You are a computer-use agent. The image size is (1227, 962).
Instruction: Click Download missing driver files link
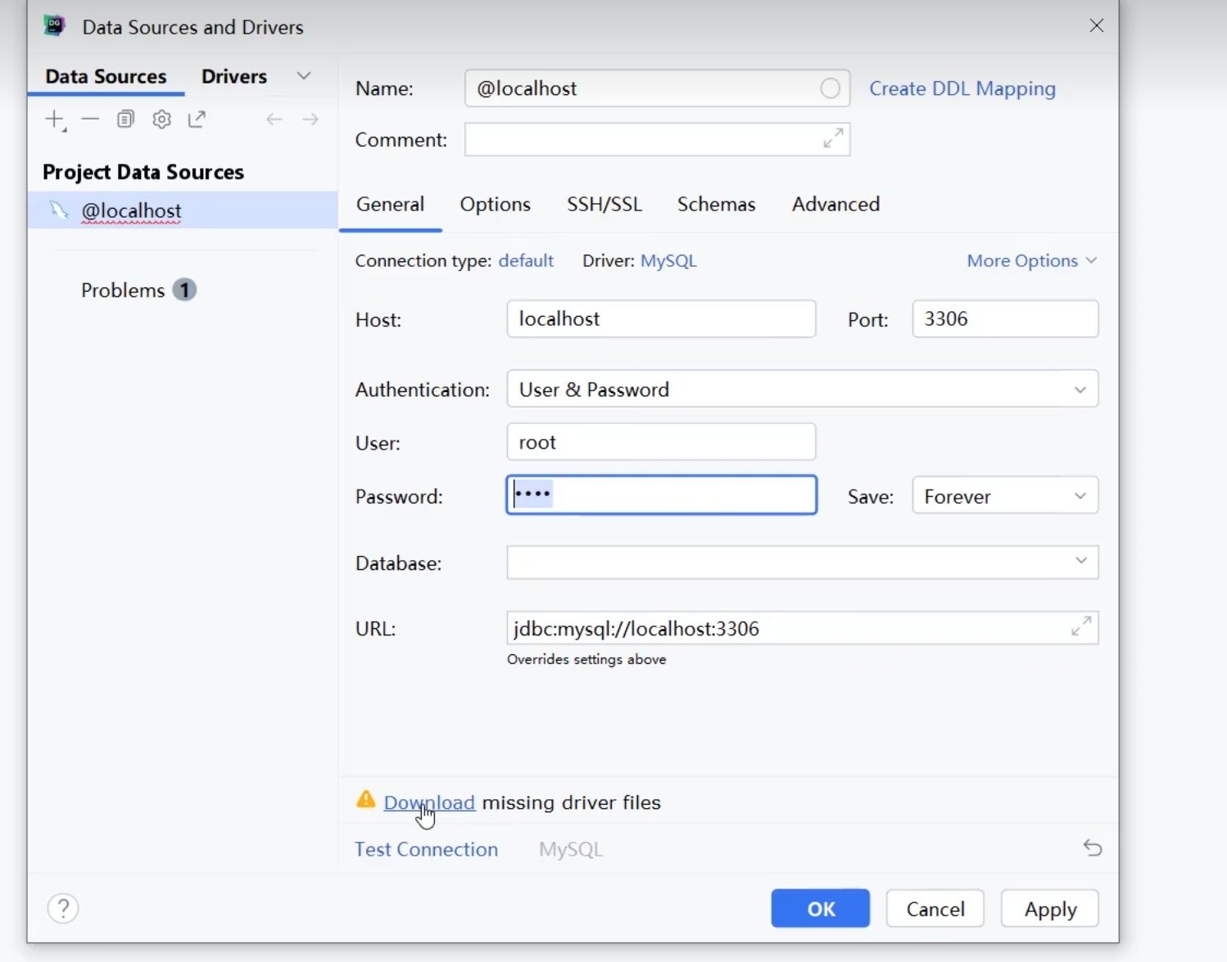(x=429, y=802)
